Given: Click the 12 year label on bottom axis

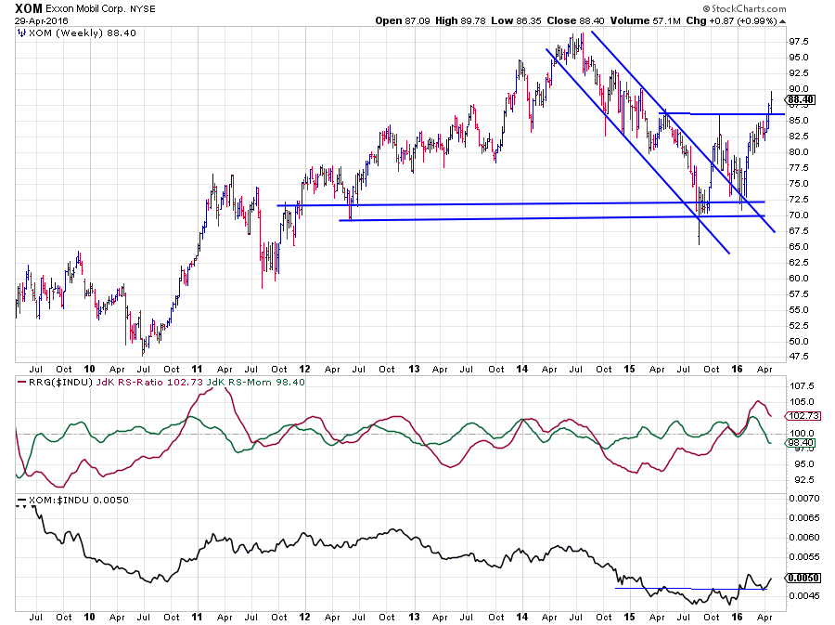Looking at the screenshot, I should pos(304,617).
